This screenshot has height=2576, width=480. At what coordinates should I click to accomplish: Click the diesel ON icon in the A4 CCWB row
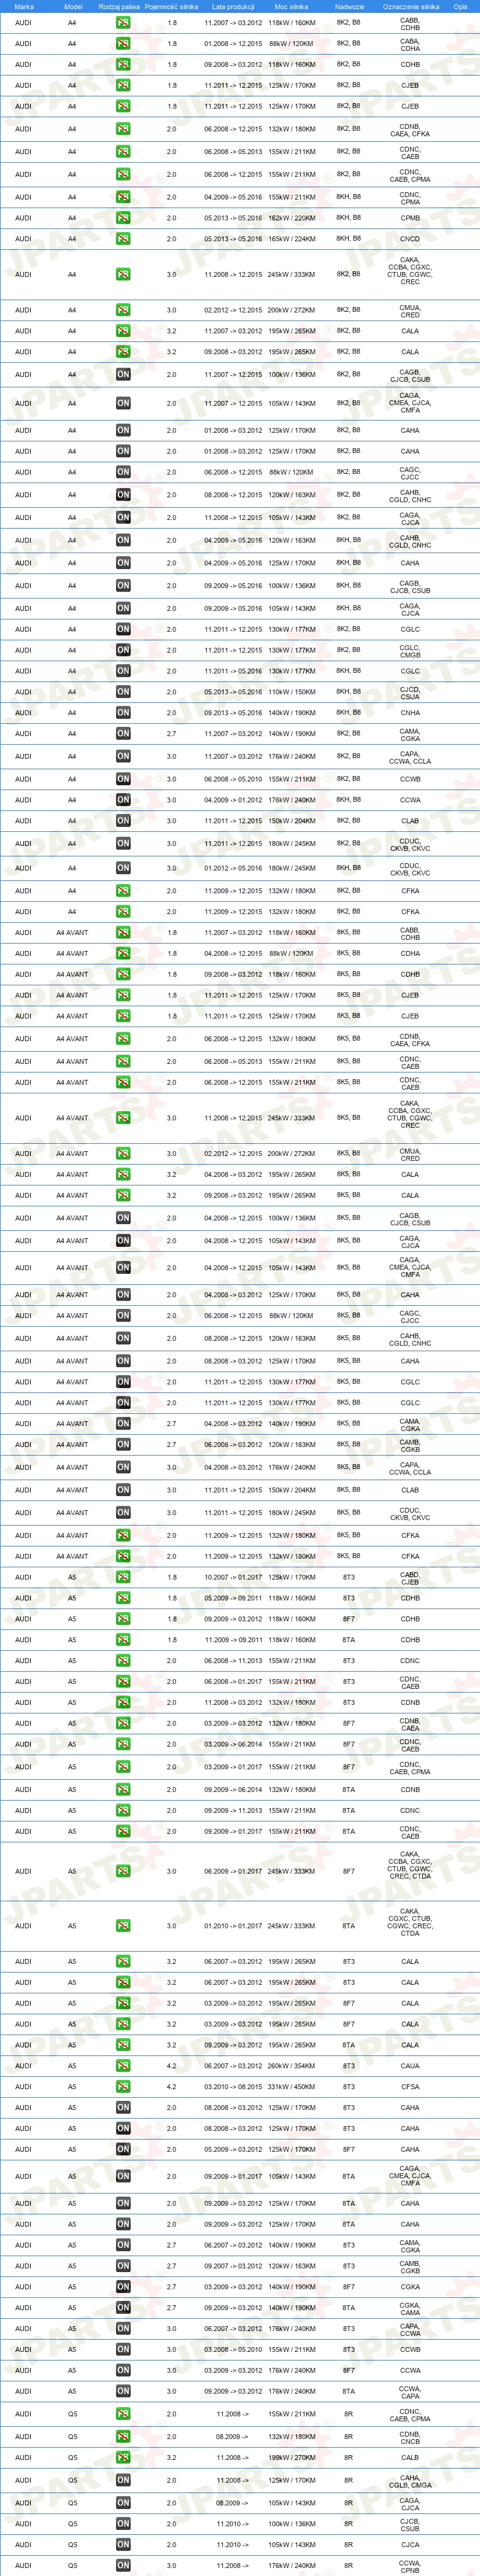tap(123, 779)
